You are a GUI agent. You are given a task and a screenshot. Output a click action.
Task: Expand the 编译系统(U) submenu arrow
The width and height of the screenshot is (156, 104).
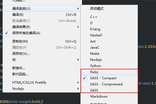(78, 9)
